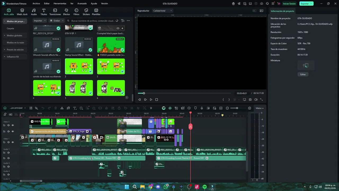
Task: Add a marker with the shield marker icon
Action: (x=195, y=108)
